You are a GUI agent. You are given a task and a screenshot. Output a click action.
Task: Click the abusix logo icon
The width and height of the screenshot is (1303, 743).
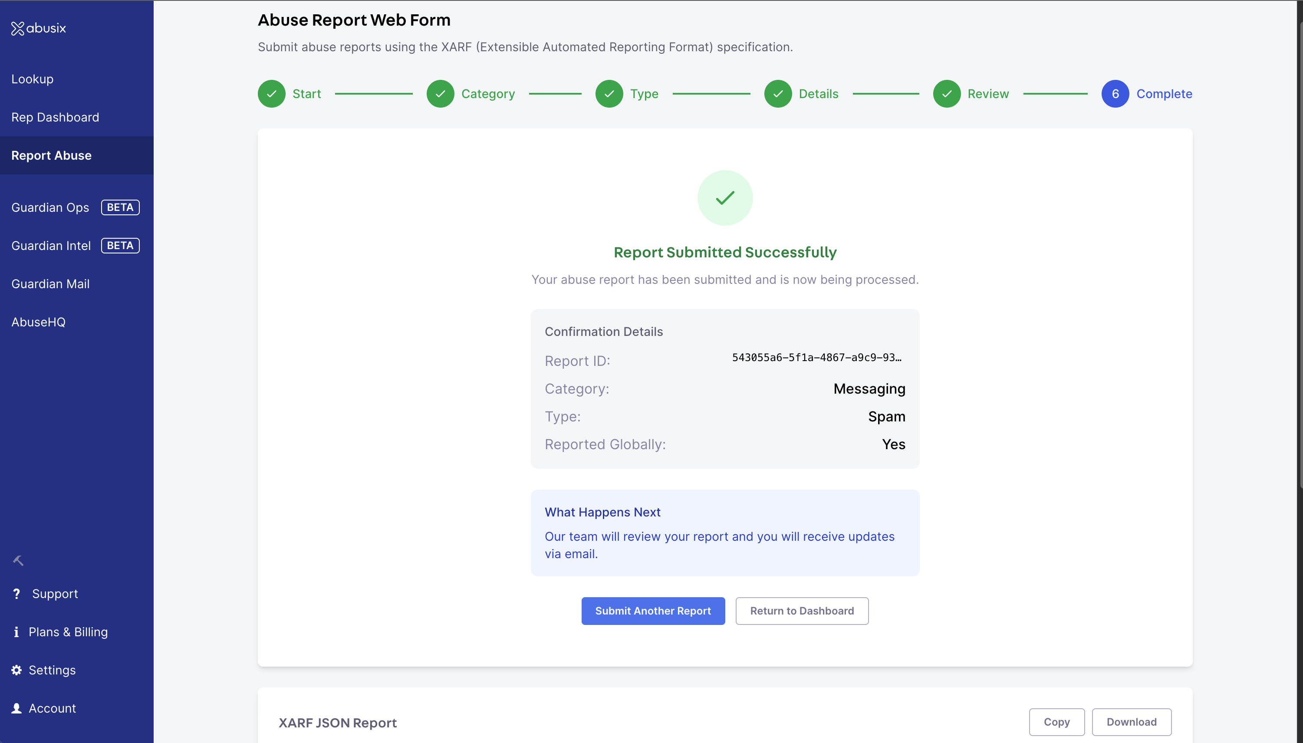18,29
